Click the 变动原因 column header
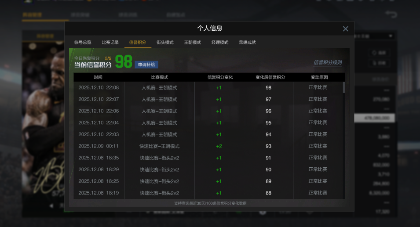 click(x=319, y=77)
